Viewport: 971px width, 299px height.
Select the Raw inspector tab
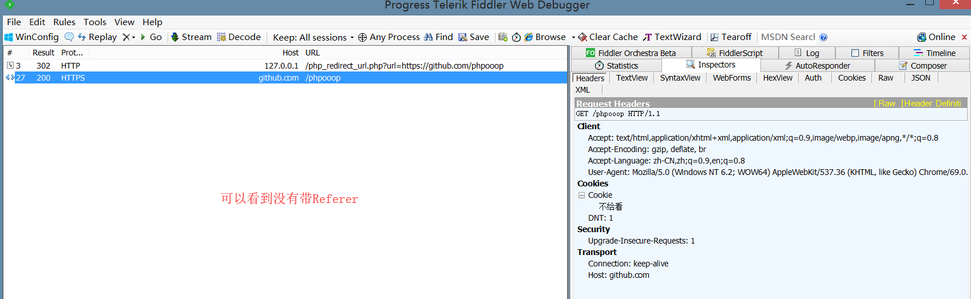click(x=886, y=78)
